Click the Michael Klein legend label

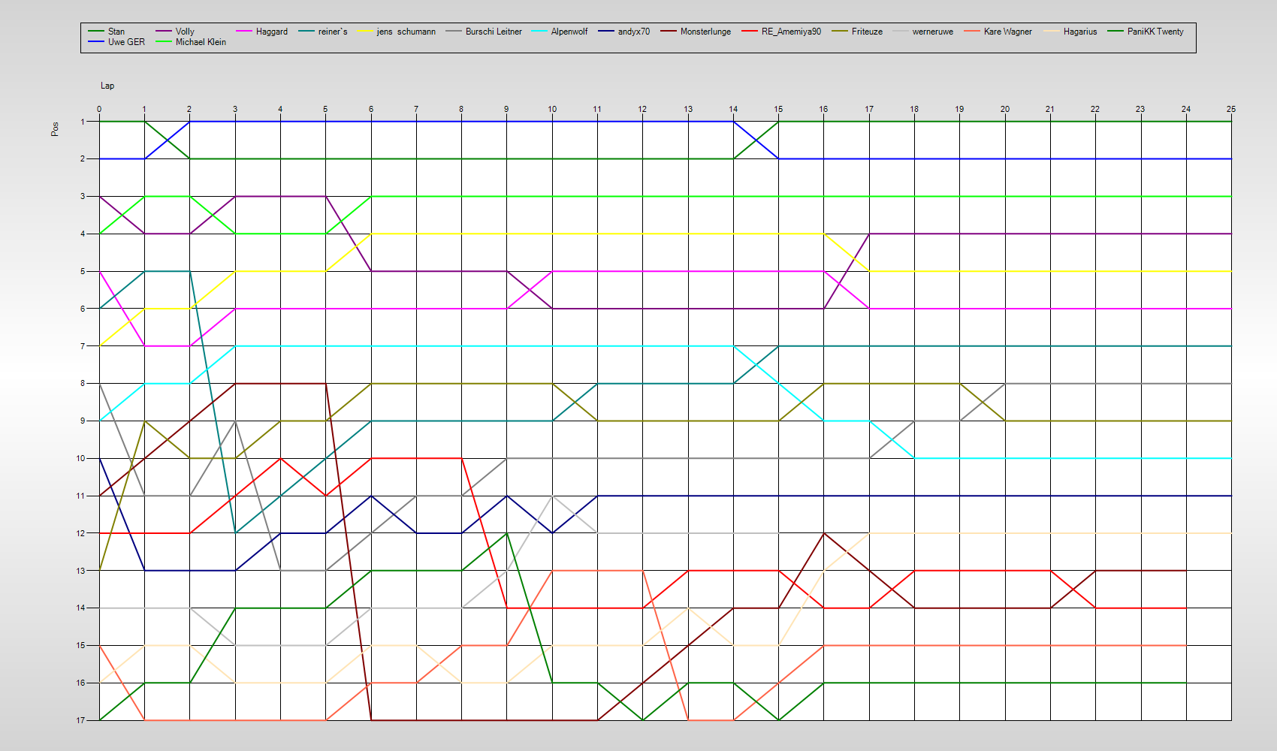point(201,42)
